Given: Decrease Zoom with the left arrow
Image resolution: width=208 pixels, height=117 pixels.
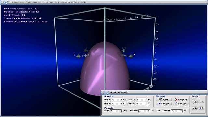Looking at the screenshot, I should pyautogui.click(x=137, y=104).
